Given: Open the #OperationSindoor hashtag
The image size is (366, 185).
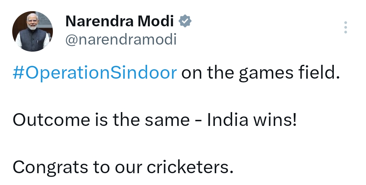Looking at the screenshot, I should tap(95, 73).
